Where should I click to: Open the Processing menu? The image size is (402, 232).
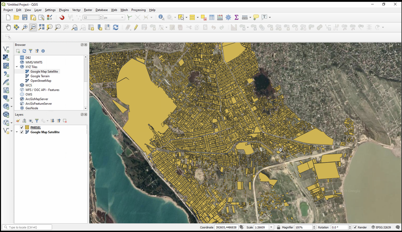138,10
